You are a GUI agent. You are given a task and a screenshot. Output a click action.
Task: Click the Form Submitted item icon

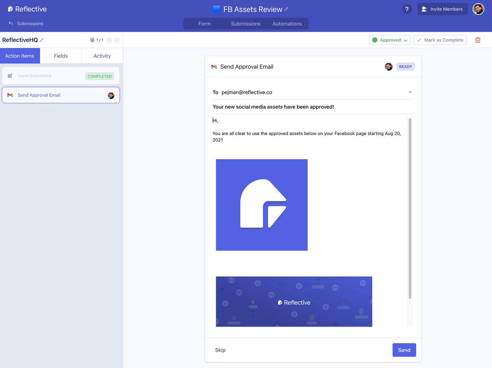coord(10,76)
